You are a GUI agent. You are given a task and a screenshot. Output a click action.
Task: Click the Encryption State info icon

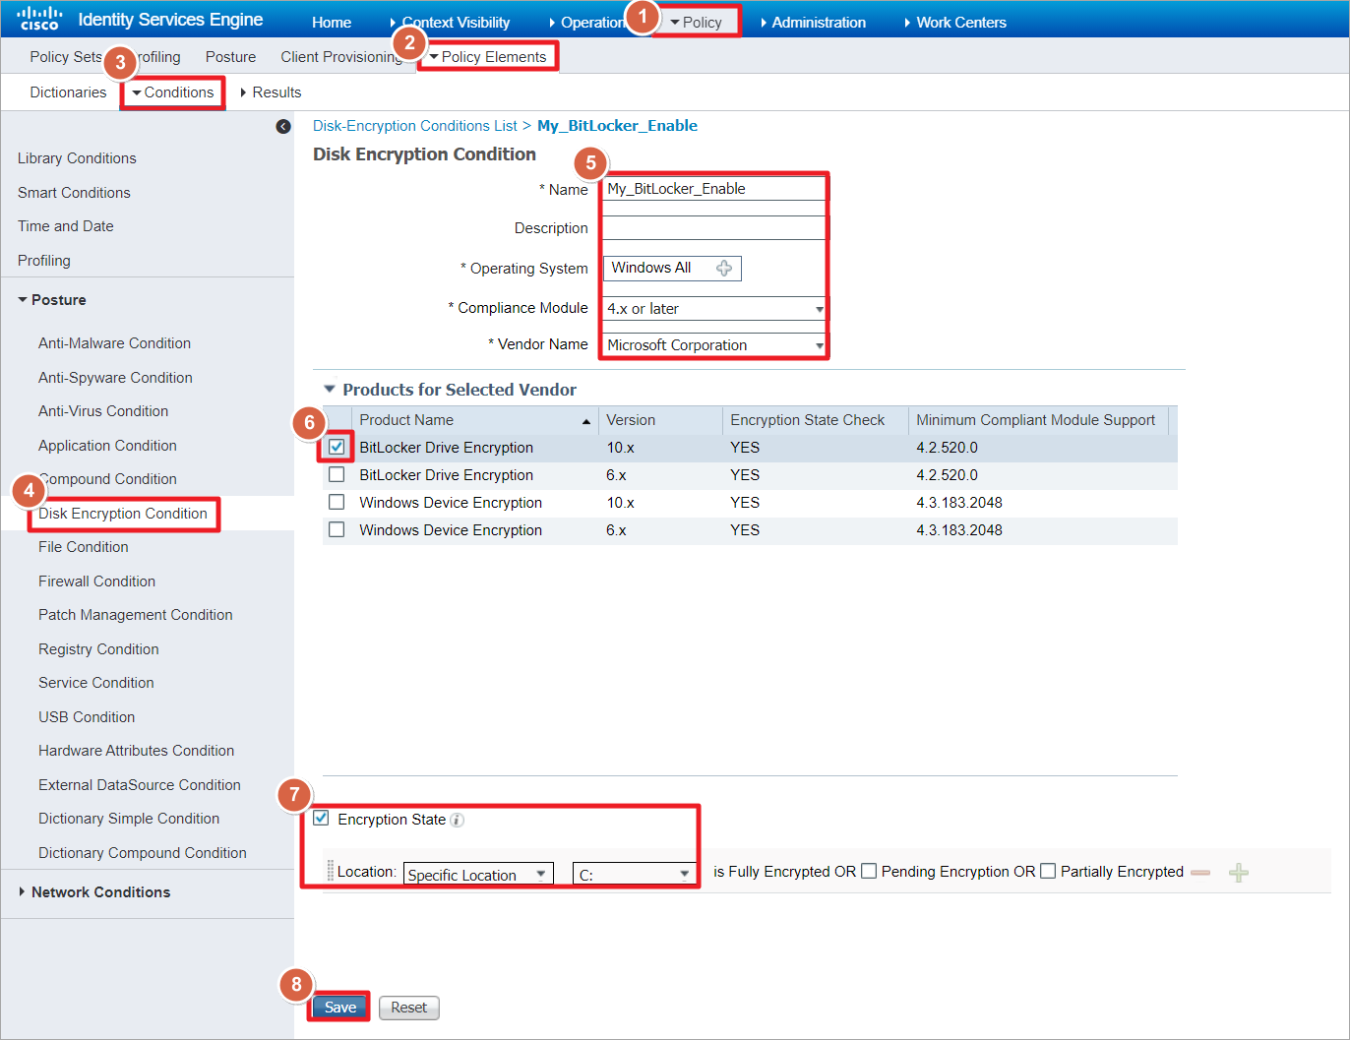click(457, 820)
